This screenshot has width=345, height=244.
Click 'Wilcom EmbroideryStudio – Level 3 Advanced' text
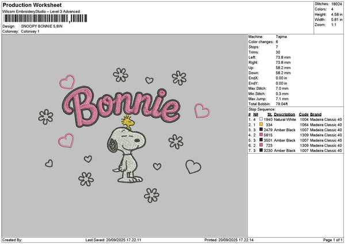[x=41, y=12]
